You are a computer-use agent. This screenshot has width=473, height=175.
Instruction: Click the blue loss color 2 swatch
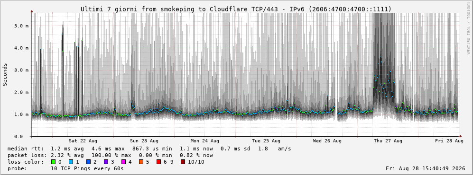(x=88, y=162)
